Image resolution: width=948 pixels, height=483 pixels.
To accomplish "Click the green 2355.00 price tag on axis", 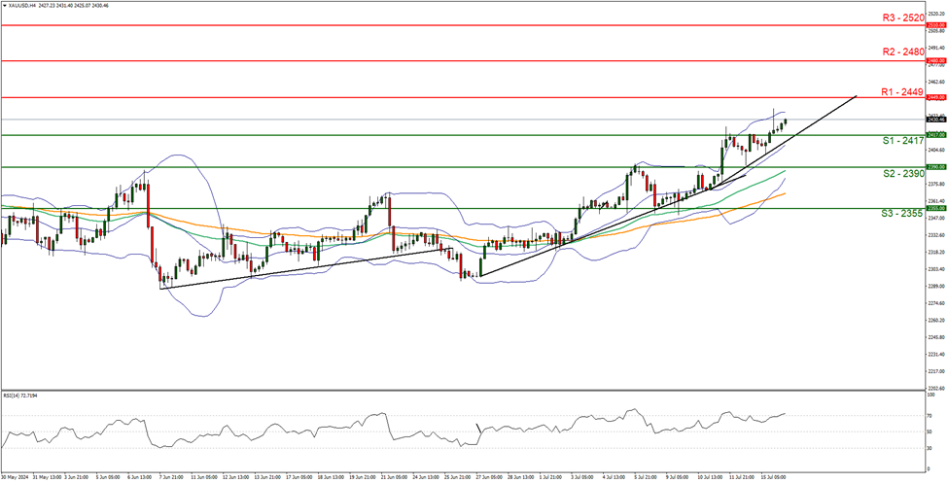I will [935, 208].
